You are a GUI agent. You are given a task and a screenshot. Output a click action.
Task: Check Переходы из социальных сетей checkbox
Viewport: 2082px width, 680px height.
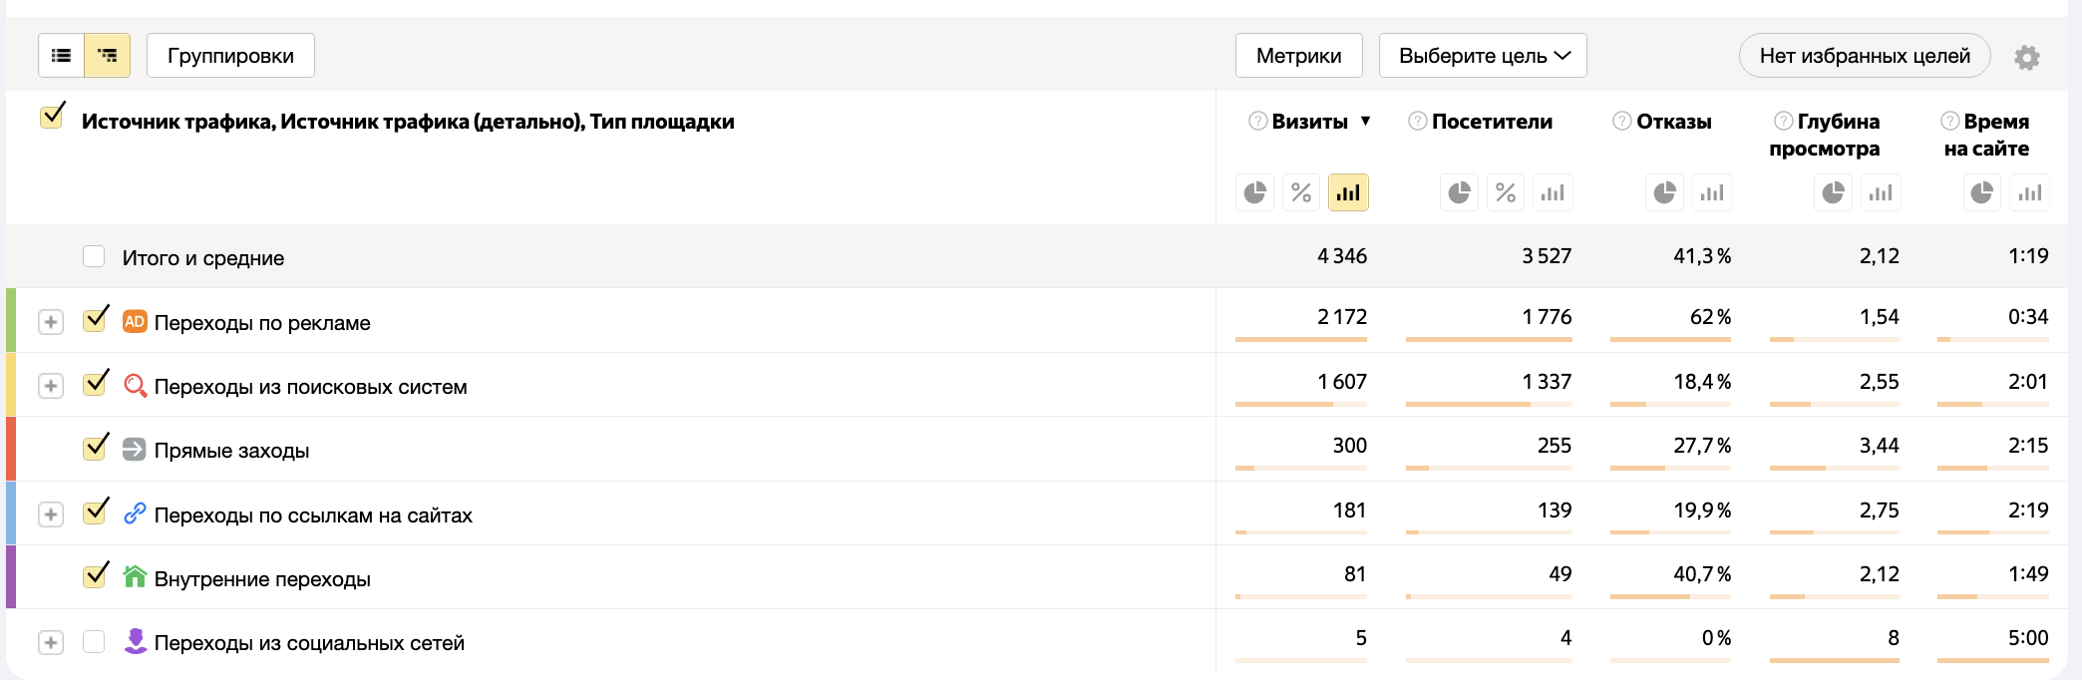coord(94,641)
